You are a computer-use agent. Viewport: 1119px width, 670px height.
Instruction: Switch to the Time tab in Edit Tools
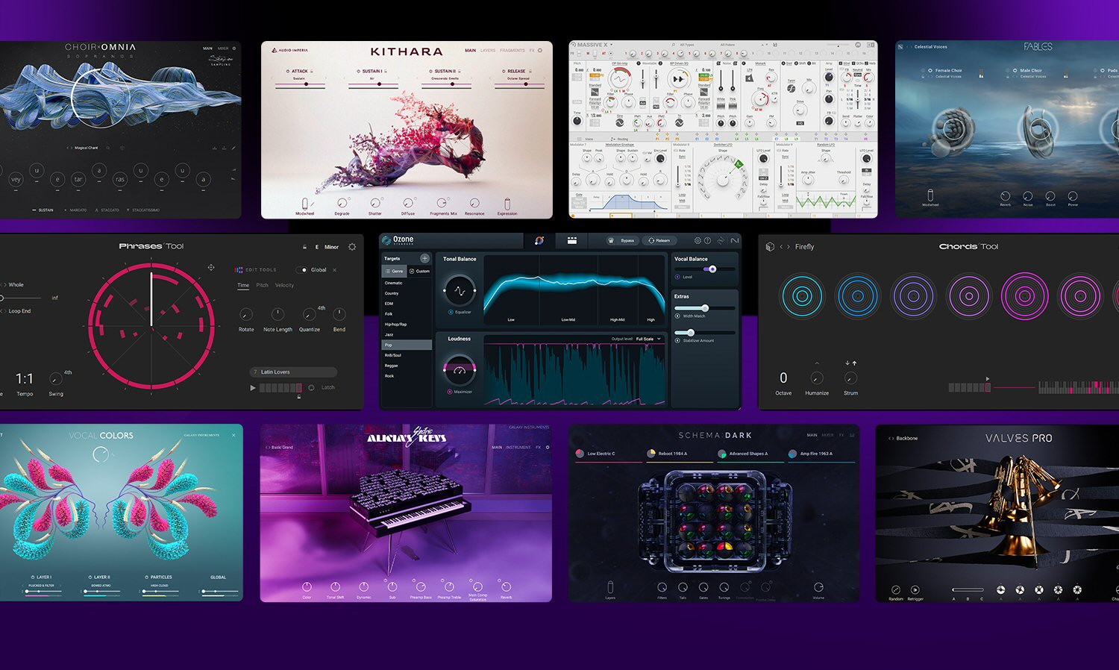point(243,285)
